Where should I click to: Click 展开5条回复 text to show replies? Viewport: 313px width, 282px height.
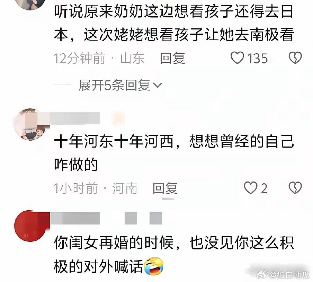click(114, 85)
